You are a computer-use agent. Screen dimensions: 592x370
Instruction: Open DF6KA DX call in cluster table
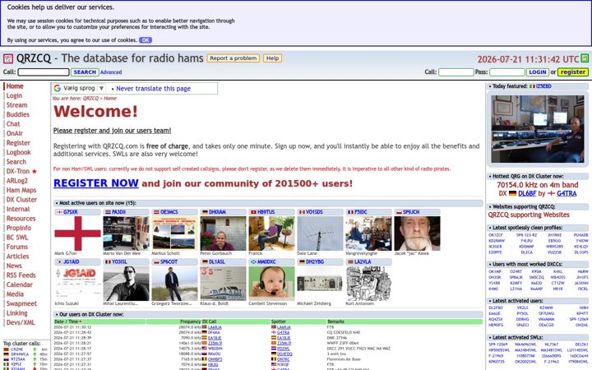point(214,333)
